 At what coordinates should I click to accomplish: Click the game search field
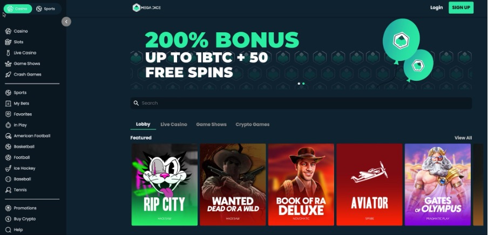pos(301,103)
